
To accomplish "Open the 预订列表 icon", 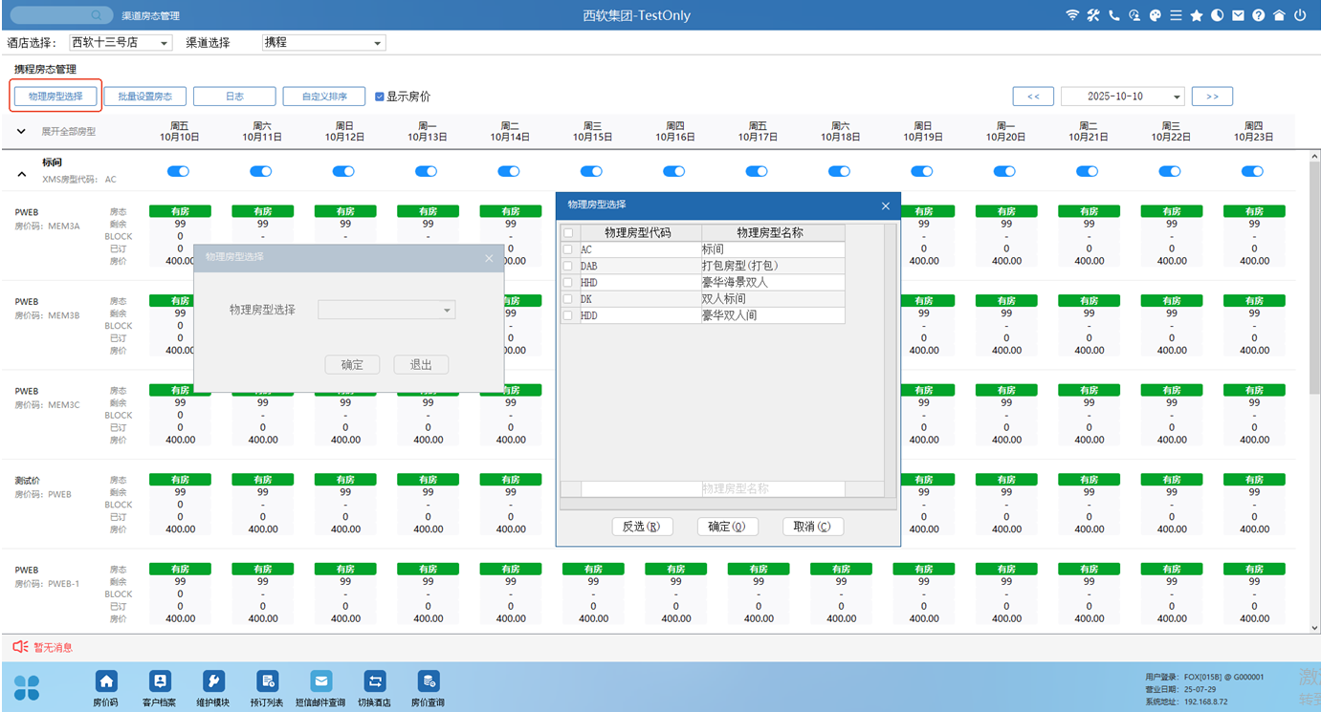I will pos(267,681).
